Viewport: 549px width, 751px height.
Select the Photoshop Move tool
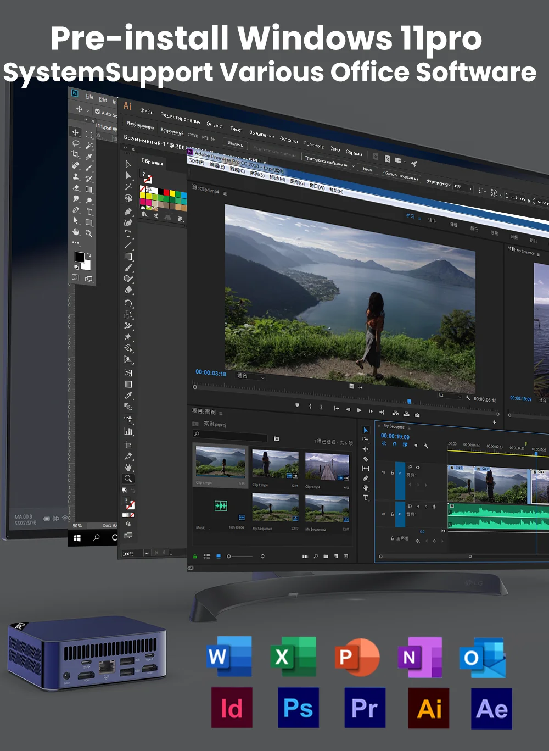tap(76, 132)
